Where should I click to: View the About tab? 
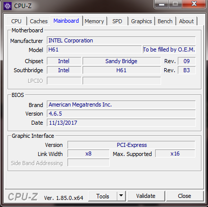pyautogui.click(x=186, y=21)
